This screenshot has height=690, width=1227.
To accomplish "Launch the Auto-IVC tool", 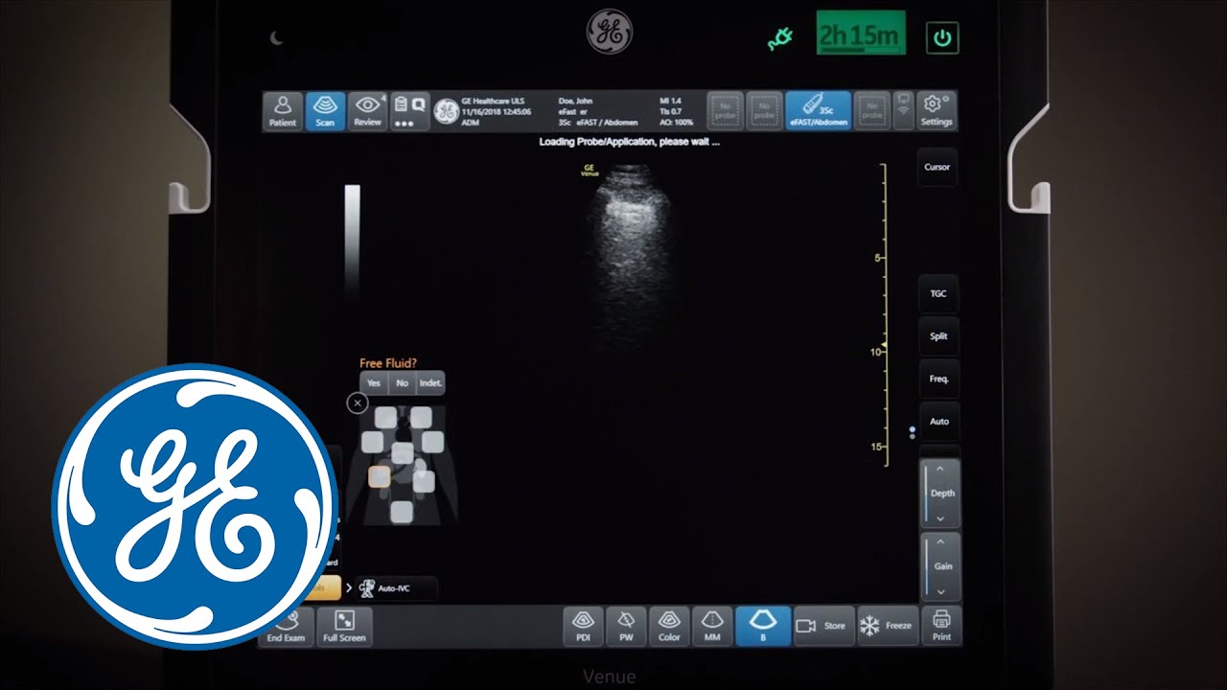I will pyautogui.click(x=396, y=587).
